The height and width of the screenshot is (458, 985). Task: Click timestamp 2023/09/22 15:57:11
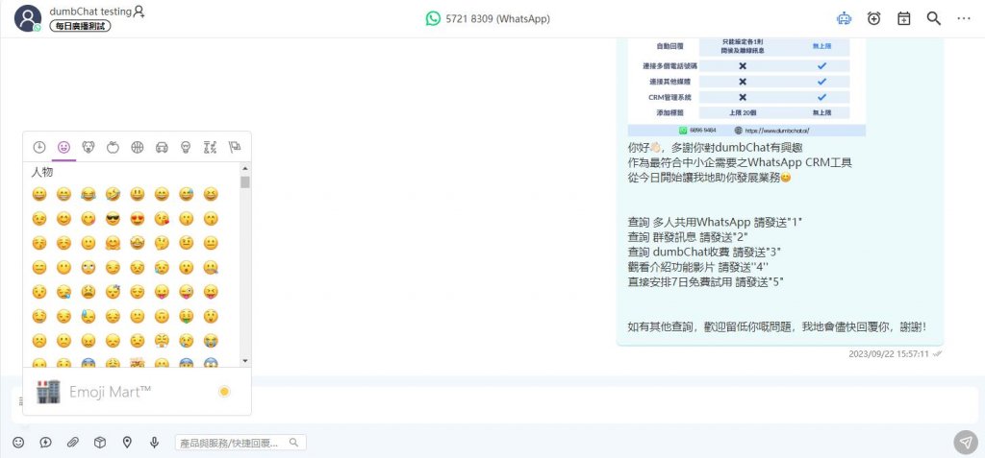coord(888,354)
